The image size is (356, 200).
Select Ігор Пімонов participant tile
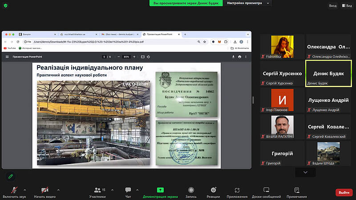coord(282,100)
